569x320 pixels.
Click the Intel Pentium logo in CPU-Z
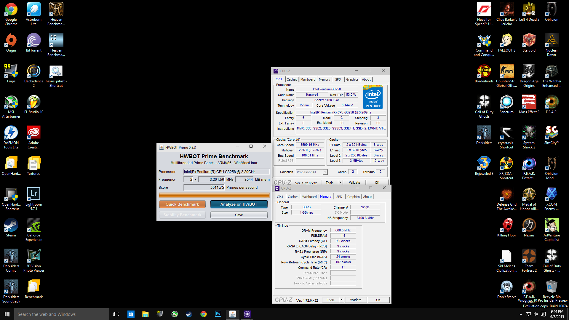pos(373,97)
